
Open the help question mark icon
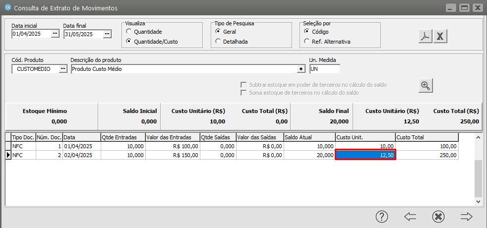(381, 217)
